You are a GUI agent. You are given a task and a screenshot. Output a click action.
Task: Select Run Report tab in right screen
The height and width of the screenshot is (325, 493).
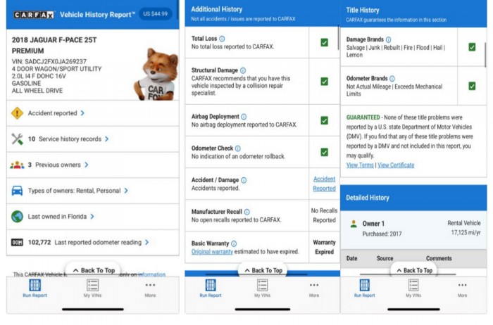[x=364, y=288]
